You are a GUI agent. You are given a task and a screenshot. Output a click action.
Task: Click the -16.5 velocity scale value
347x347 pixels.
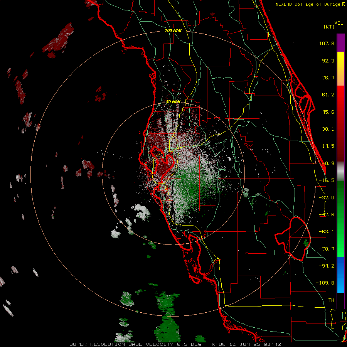[327, 180]
